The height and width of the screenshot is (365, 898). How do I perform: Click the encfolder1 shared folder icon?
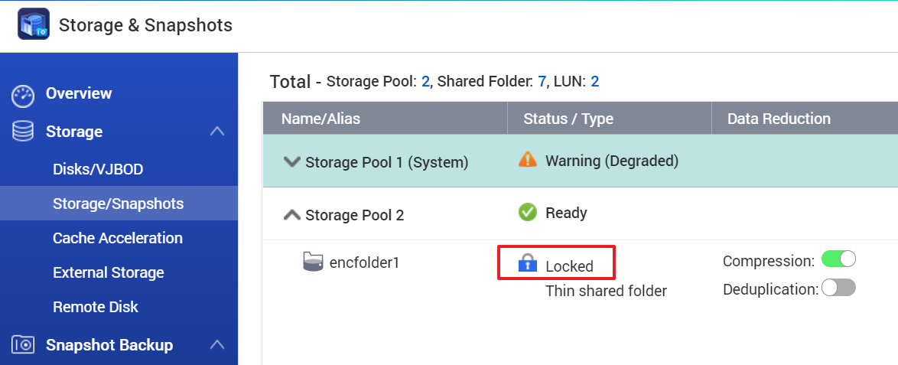coord(313,262)
